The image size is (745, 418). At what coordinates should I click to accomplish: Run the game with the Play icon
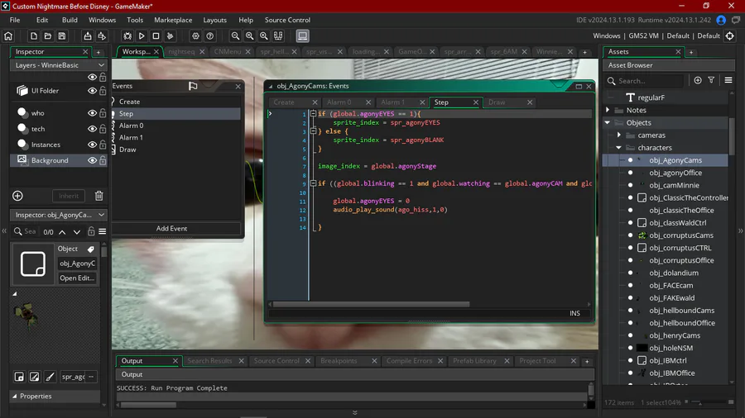point(142,36)
